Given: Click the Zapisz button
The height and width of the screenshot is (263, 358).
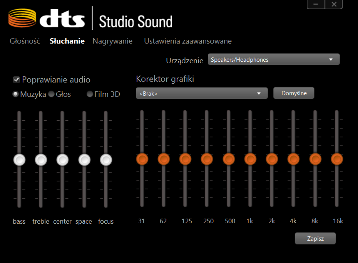Looking at the screenshot, I should 315,239.
